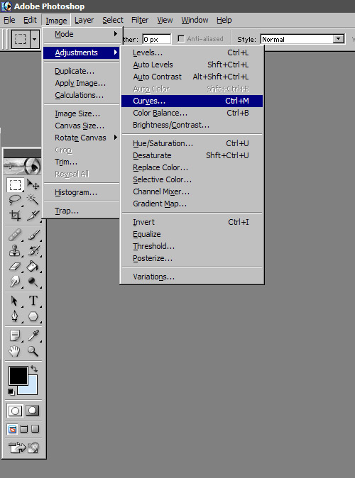Screen dimensions: 355x478
Task: Select the History Brush tool
Action: (33, 251)
